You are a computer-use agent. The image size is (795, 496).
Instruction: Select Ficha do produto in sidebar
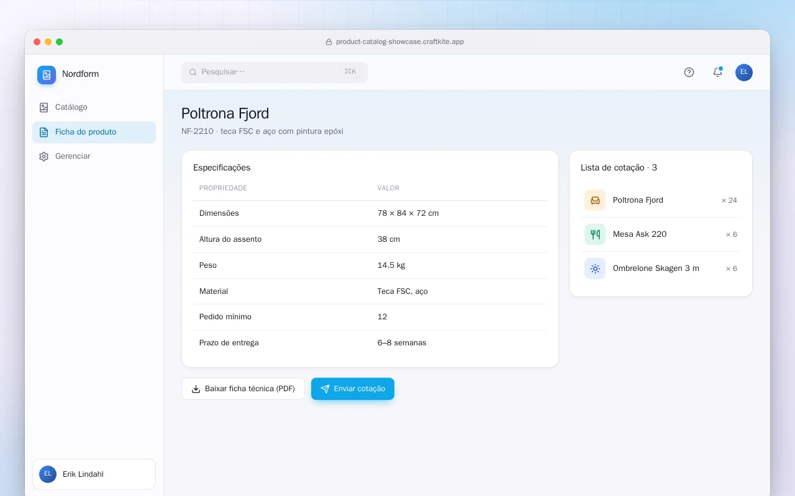click(x=94, y=132)
